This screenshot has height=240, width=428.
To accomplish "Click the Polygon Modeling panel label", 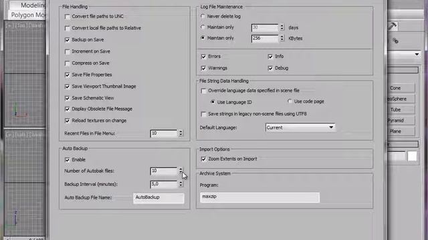I will click(x=27, y=15).
